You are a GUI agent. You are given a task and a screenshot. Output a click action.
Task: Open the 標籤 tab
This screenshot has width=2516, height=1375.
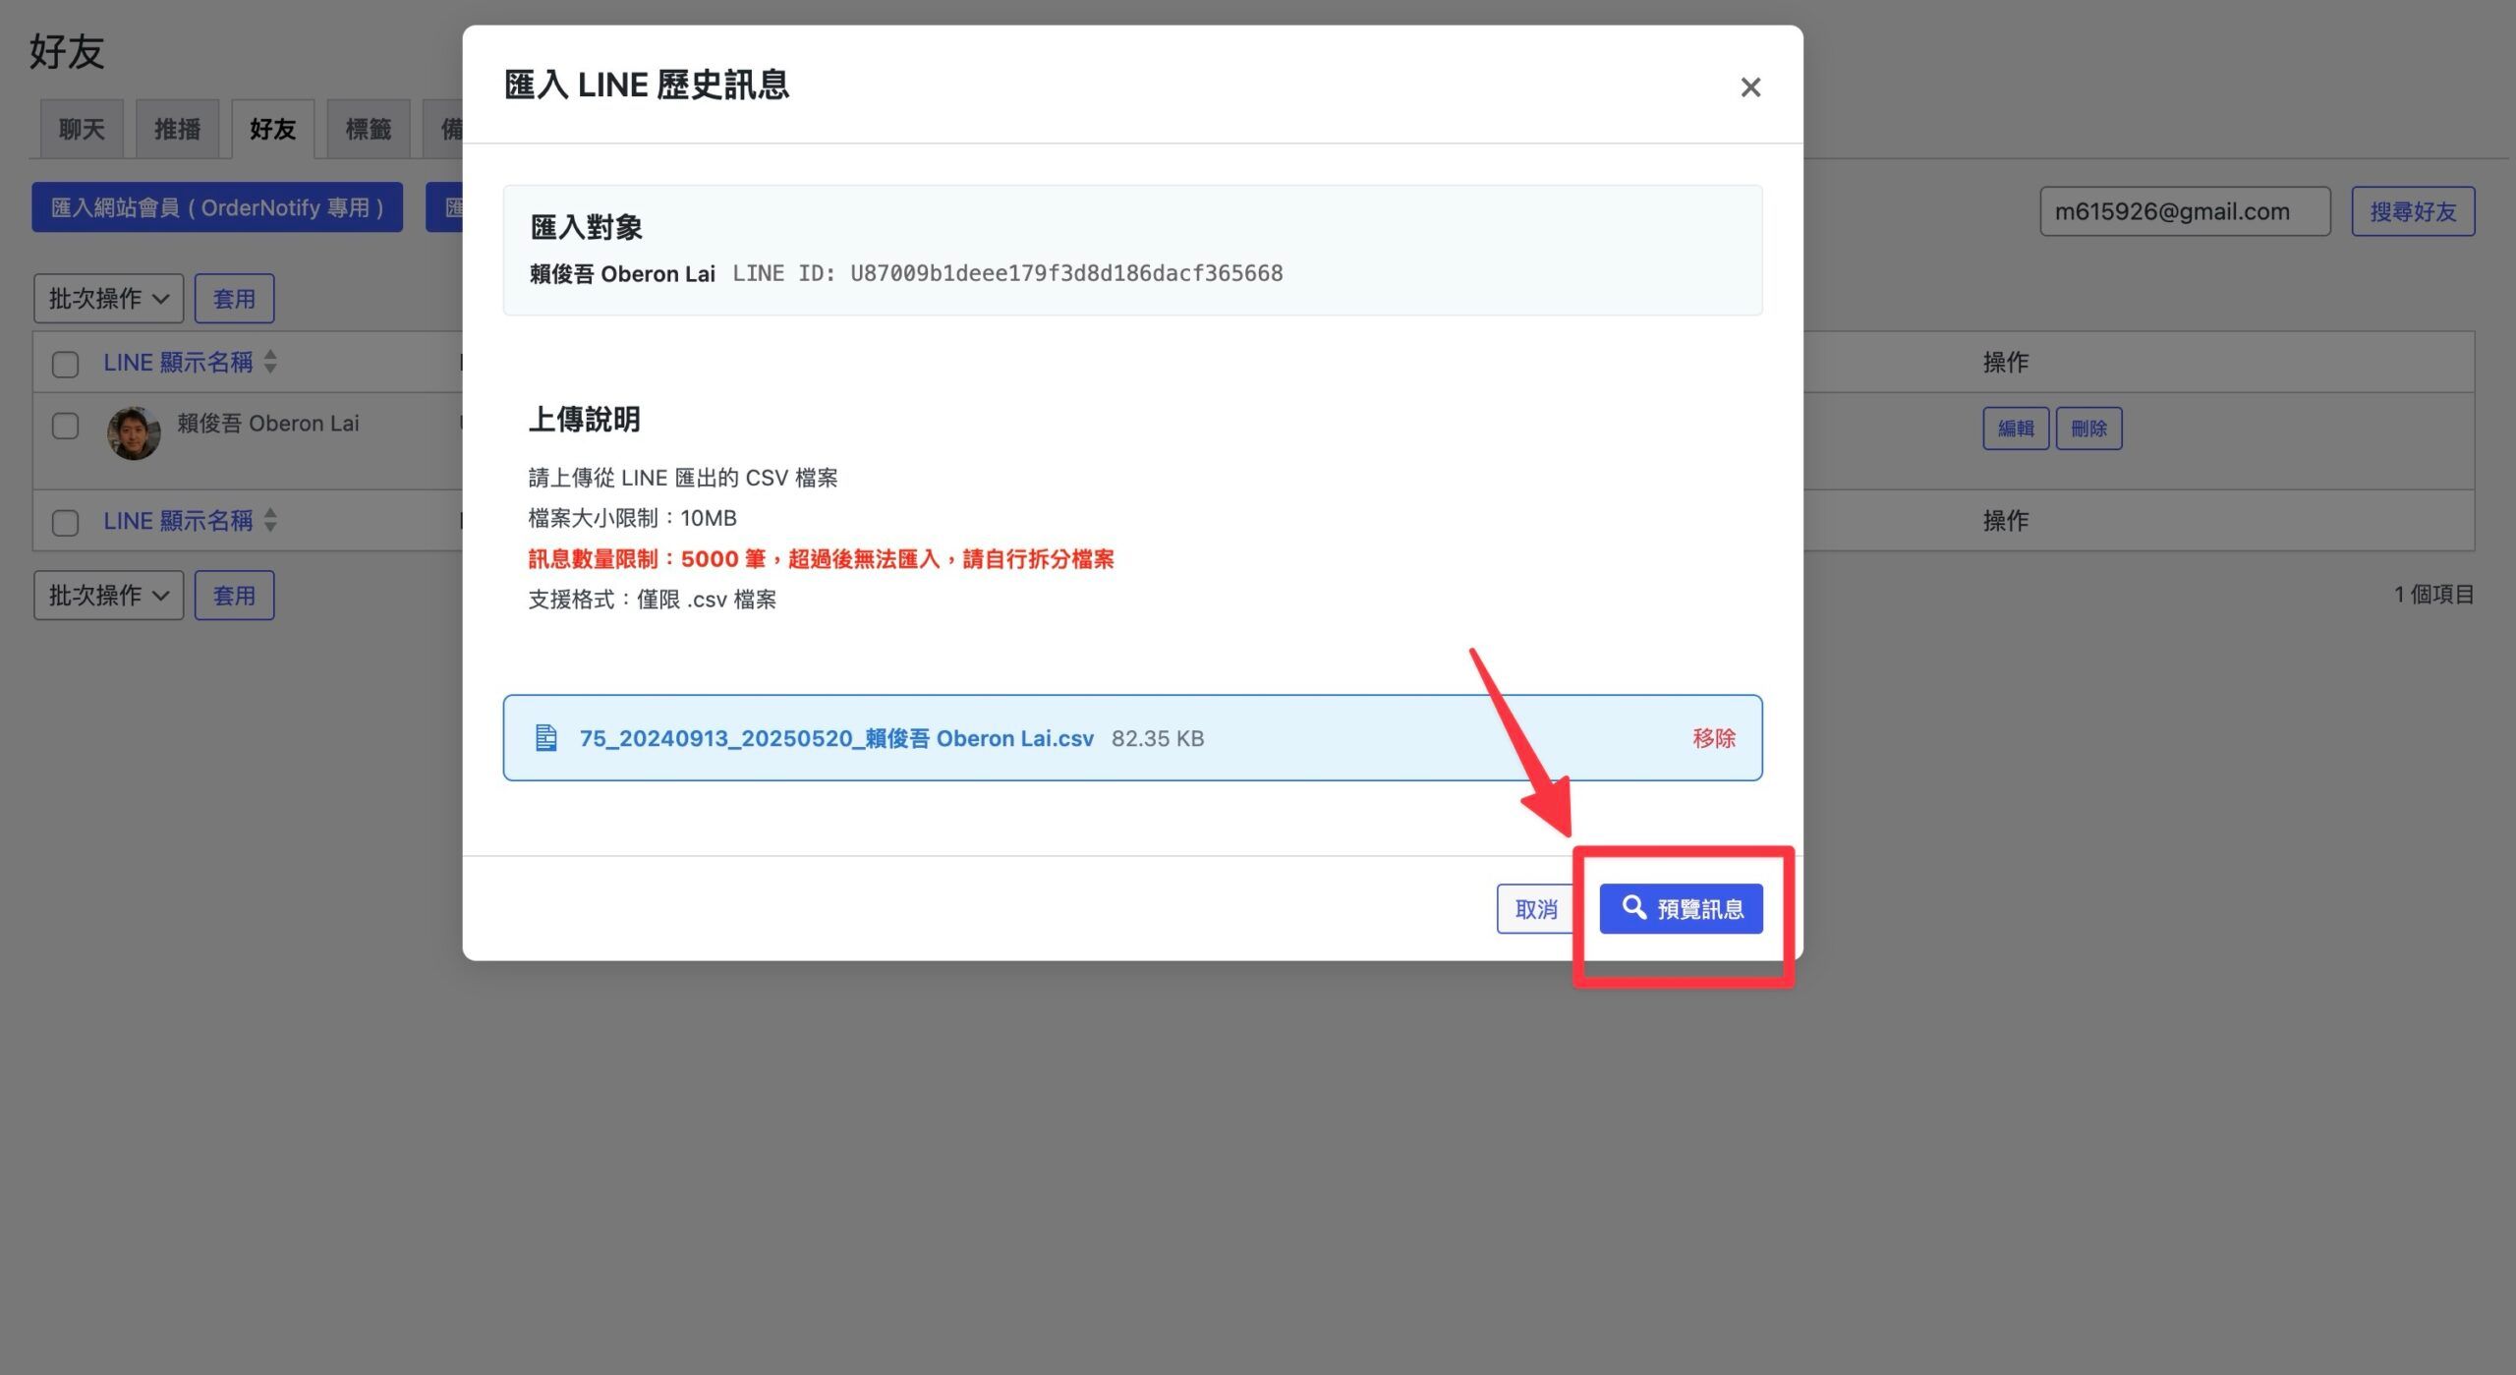pyautogui.click(x=369, y=129)
